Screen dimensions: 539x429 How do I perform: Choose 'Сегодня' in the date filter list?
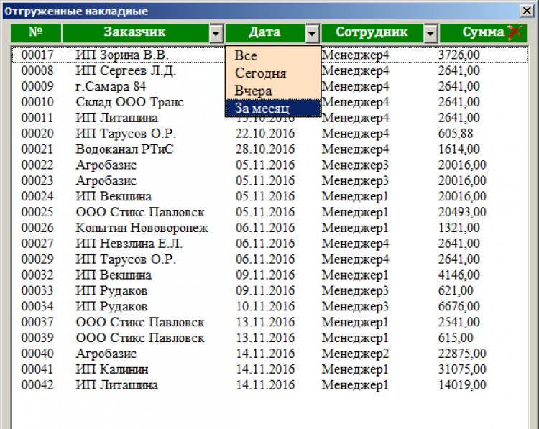[x=273, y=73]
